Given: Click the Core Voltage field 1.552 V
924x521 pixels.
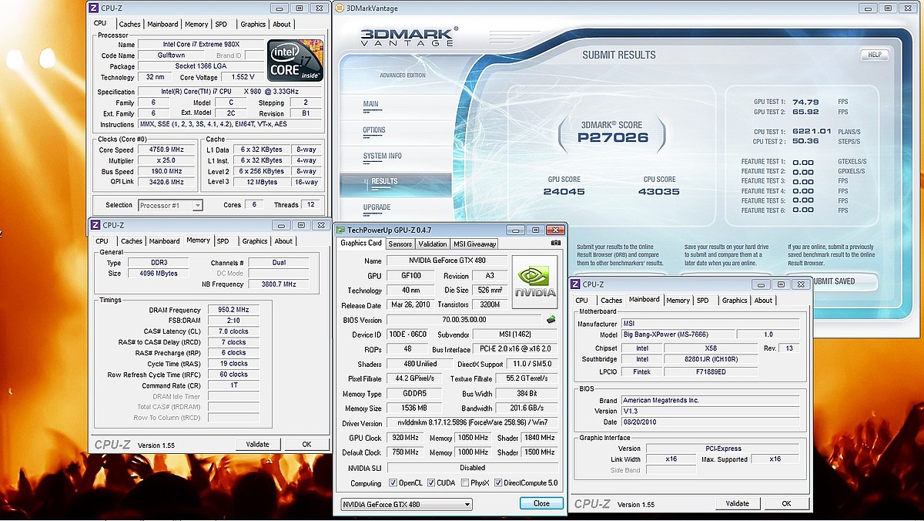Looking at the screenshot, I should [x=243, y=77].
